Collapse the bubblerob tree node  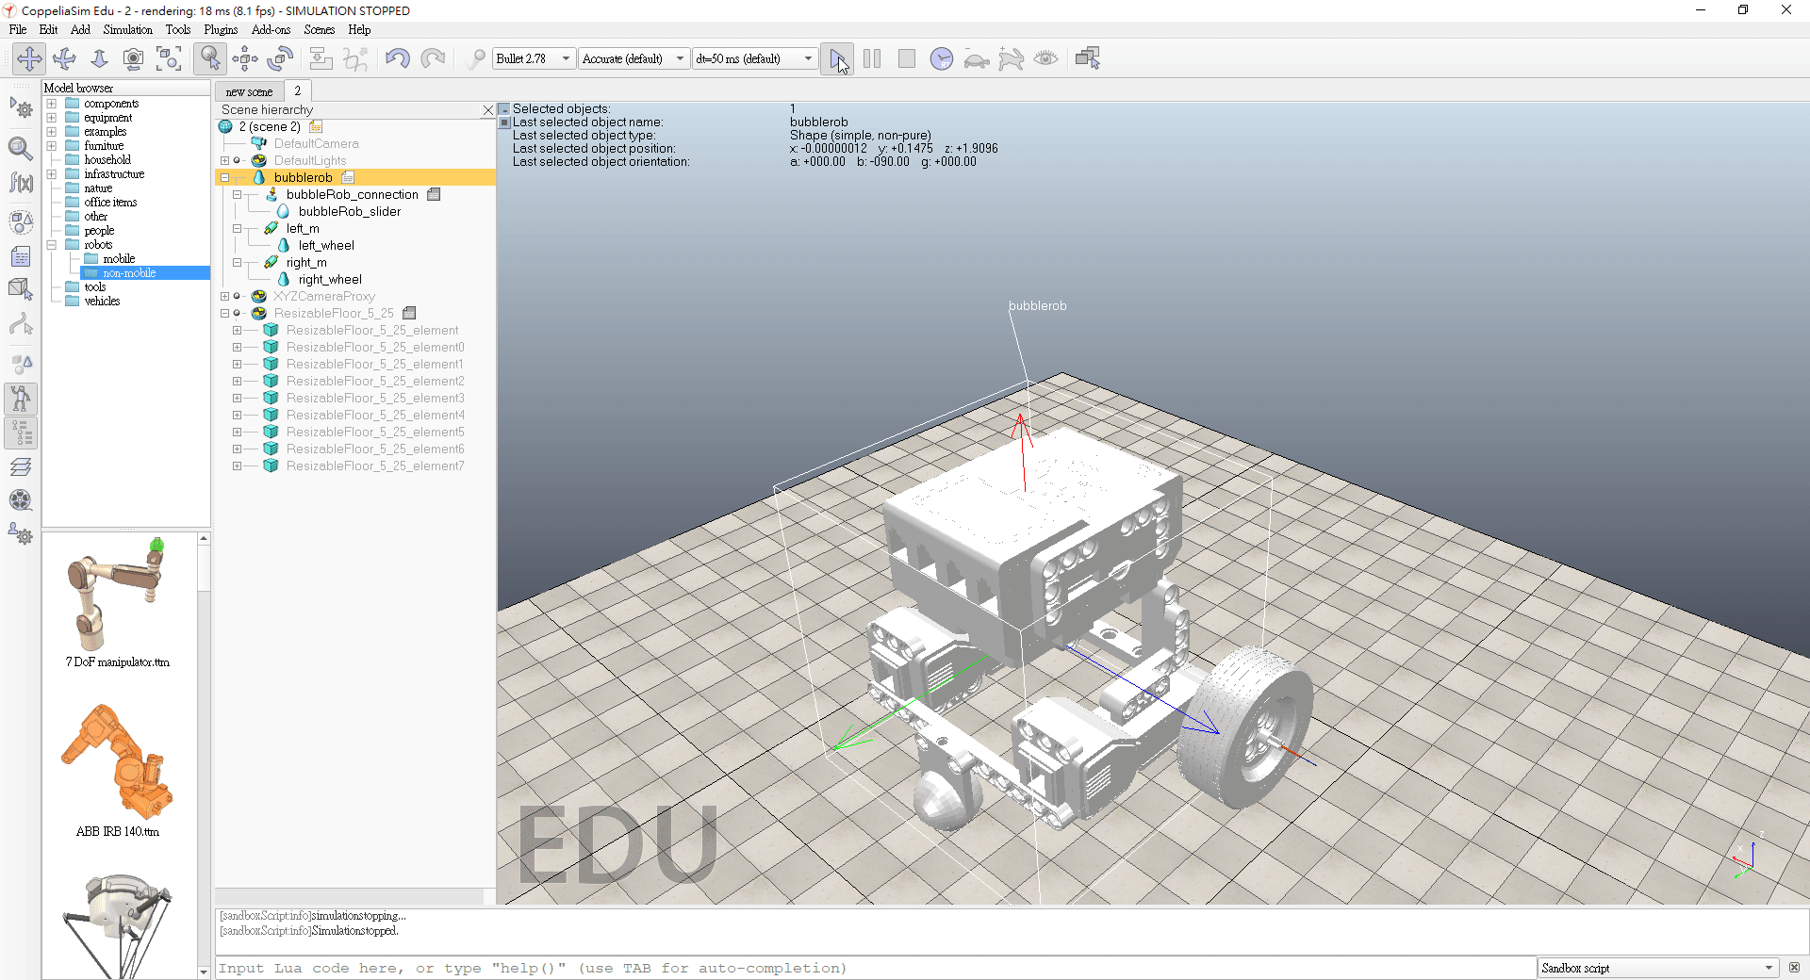[224, 177]
